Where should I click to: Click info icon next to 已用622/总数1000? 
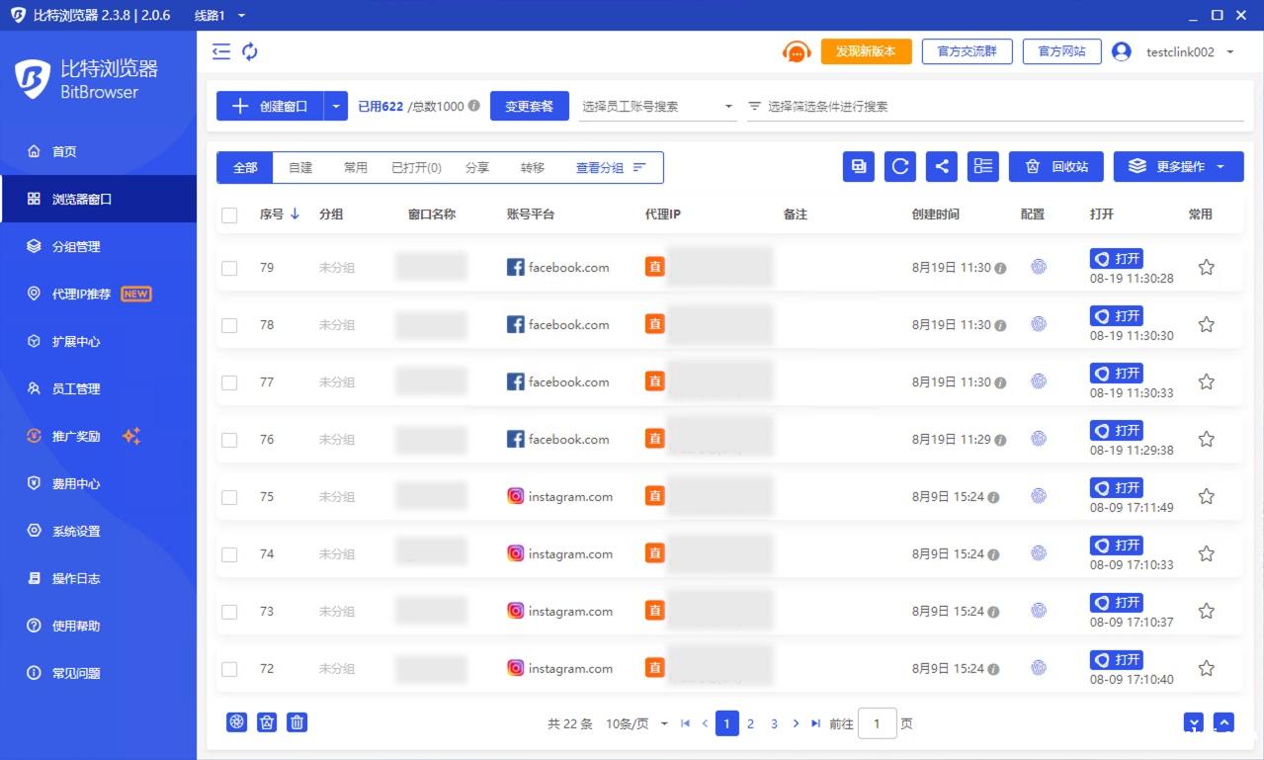[x=474, y=106]
